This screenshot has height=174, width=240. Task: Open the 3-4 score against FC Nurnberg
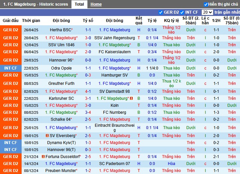(x=88, y=112)
